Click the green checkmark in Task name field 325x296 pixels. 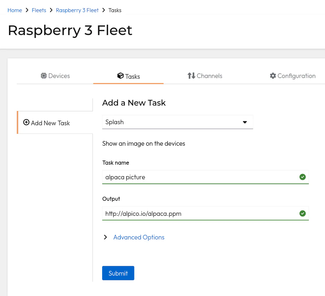tap(302, 177)
